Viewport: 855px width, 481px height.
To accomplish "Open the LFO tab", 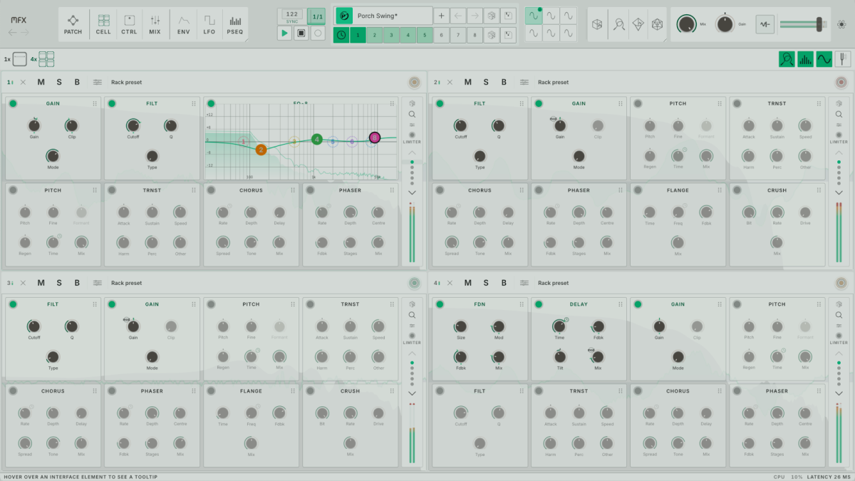I will 209,24.
